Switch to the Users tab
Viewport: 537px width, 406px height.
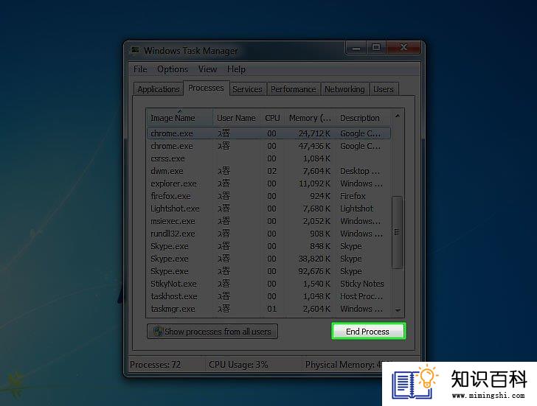point(384,89)
